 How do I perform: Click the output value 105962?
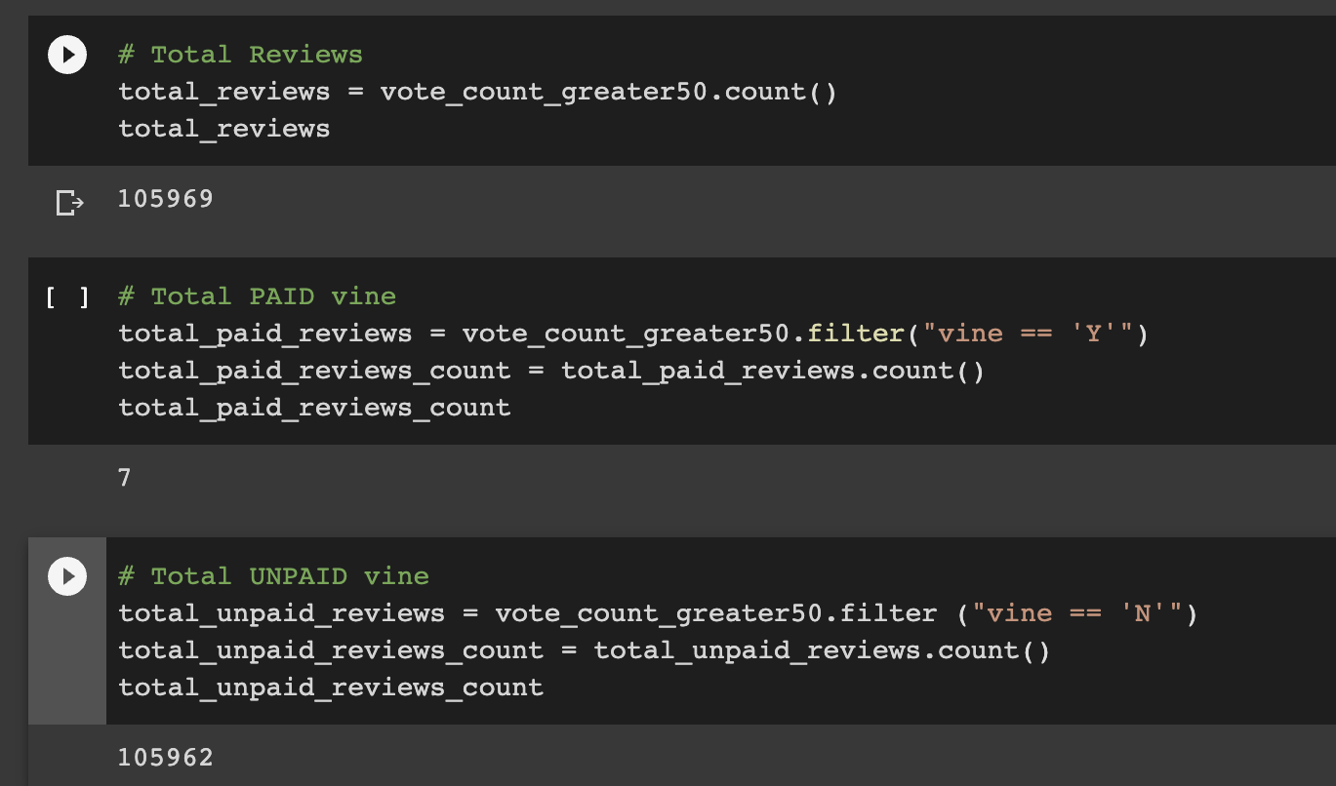tap(165, 755)
